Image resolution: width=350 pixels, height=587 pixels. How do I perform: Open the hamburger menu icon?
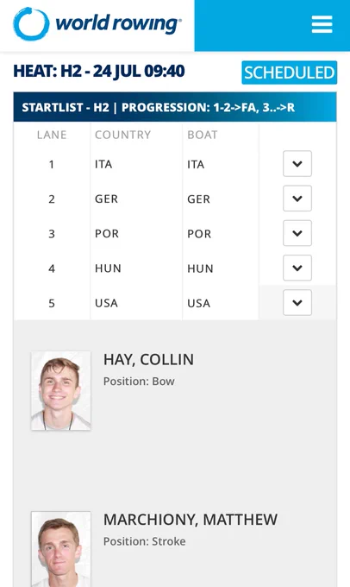pyautogui.click(x=322, y=24)
